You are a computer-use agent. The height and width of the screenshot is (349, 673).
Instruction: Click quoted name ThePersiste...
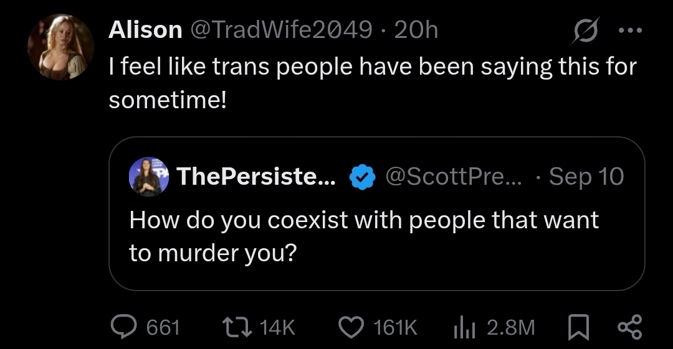click(x=256, y=177)
